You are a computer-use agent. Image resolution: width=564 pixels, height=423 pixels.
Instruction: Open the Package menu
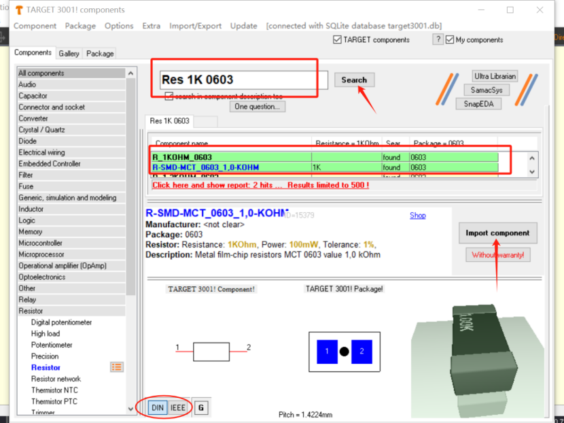pos(80,26)
